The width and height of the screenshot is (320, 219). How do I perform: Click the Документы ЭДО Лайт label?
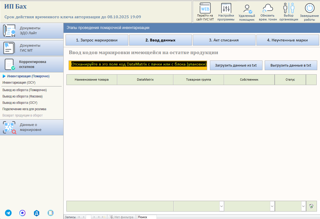30,31
